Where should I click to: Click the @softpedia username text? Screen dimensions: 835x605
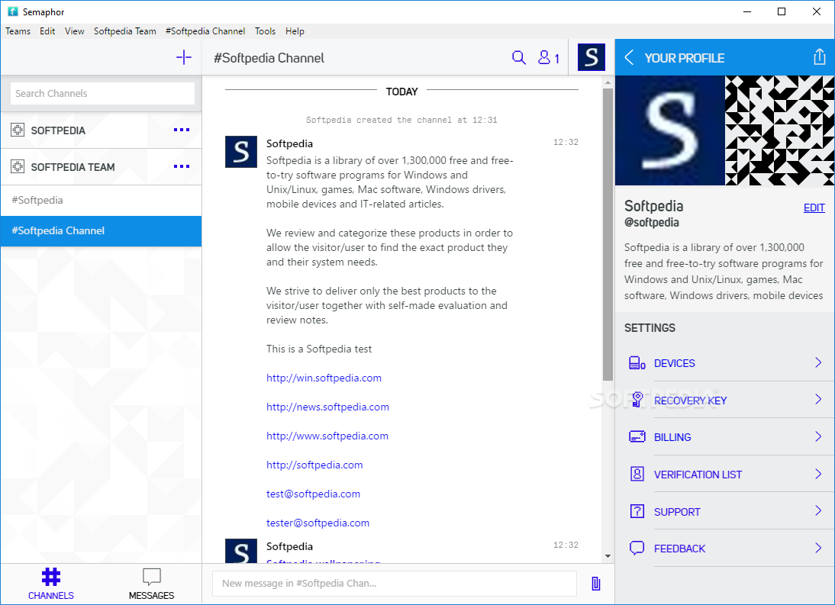pos(651,223)
